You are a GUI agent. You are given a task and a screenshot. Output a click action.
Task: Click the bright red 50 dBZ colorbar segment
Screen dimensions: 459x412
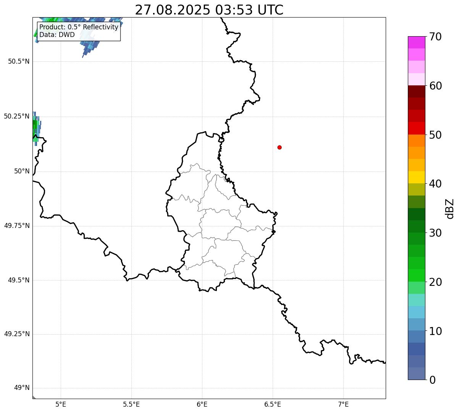[416, 128]
